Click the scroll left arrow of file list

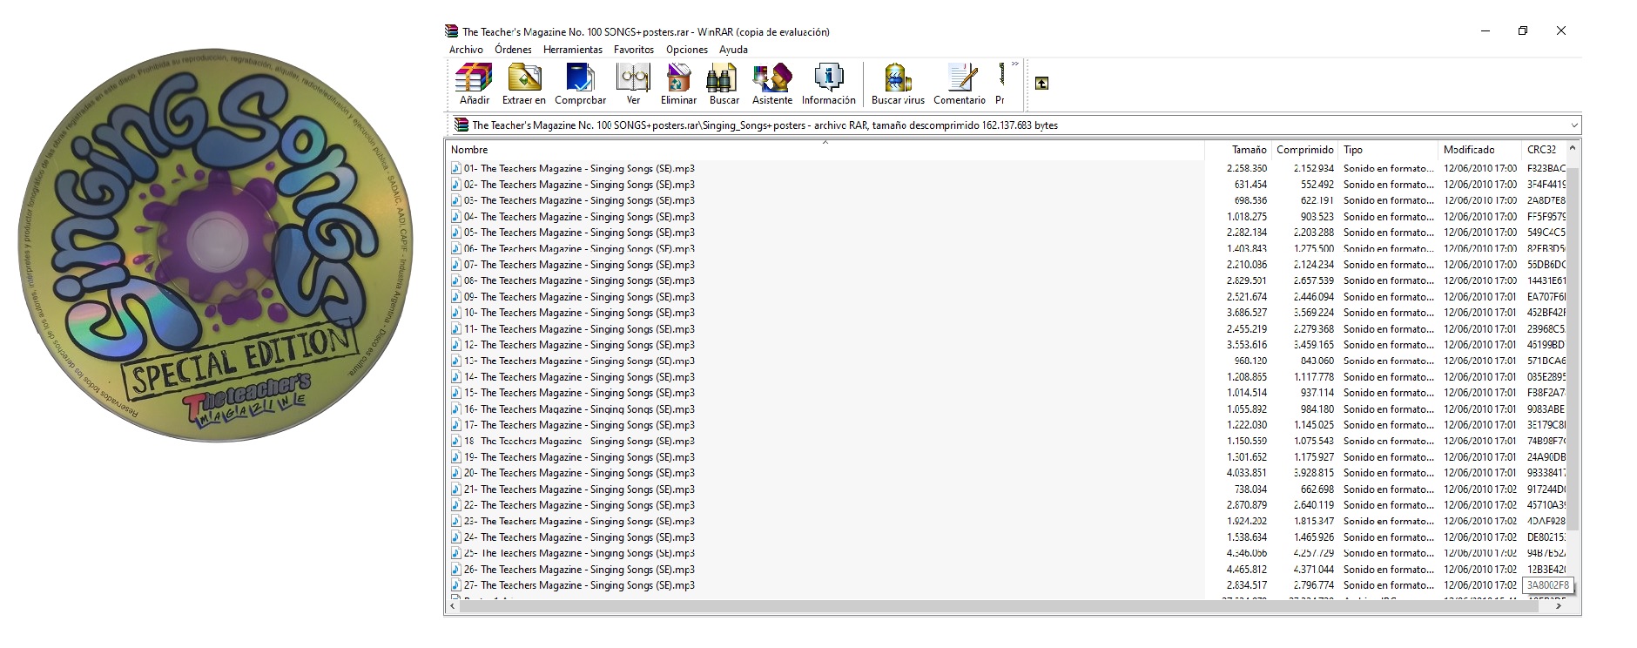453,606
